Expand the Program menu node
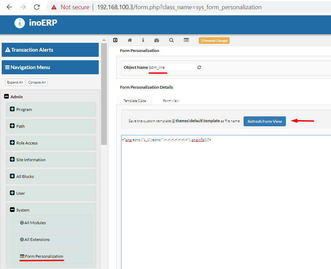The width and height of the screenshot is (331, 269). pyautogui.click(x=12, y=109)
